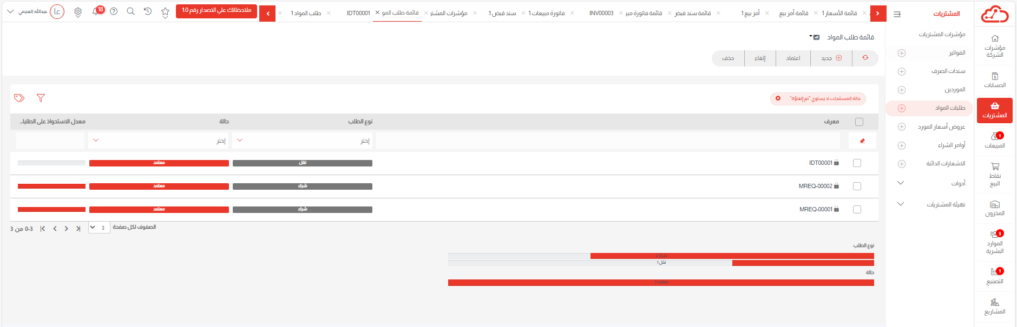The image size is (1017, 327).
Task: Open the notifications bell icon
Action: (x=96, y=11)
